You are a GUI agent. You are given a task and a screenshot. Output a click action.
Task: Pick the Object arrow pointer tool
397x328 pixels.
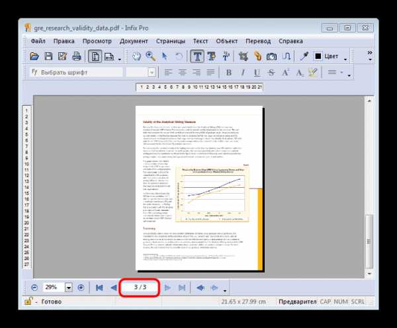coord(165,56)
